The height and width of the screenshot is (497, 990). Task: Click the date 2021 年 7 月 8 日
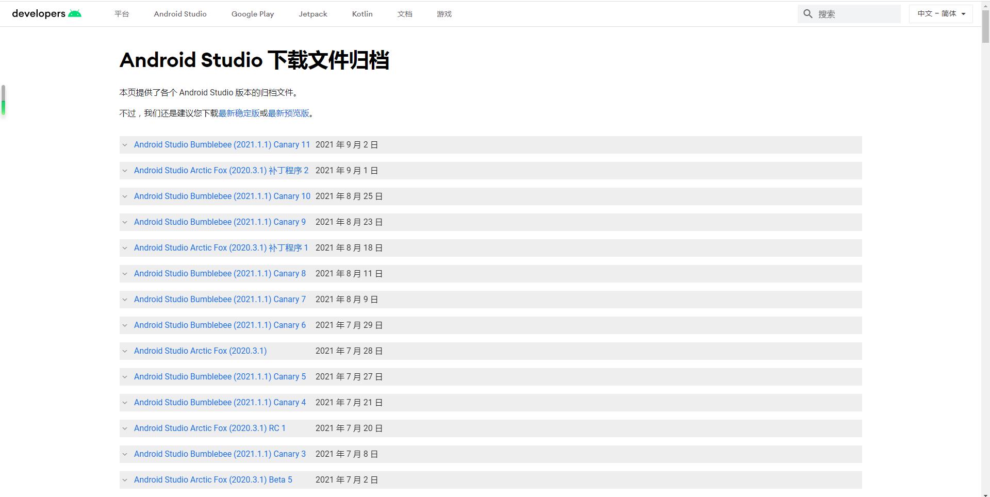(x=346, y=454)
